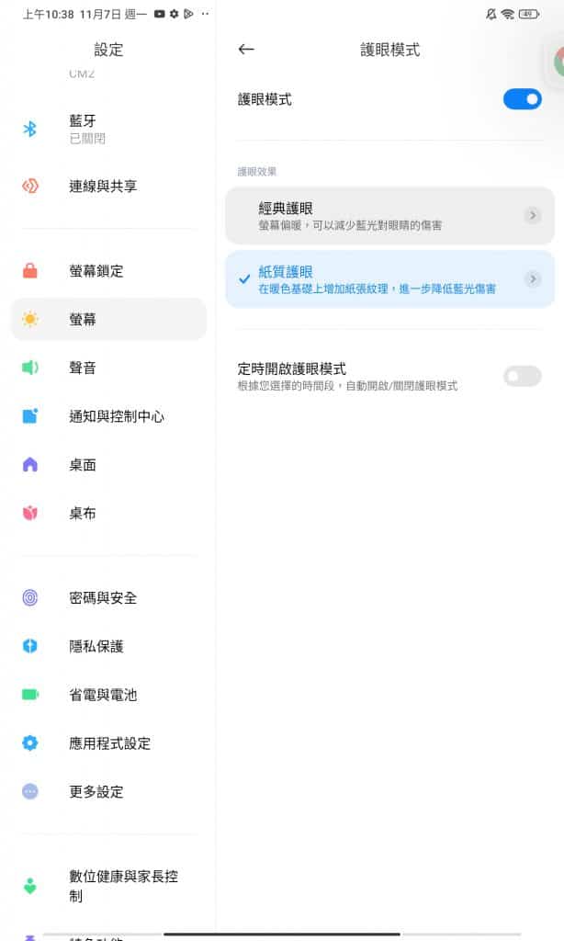The image size is (564, 941).
Task: Tap the green 聲音 speaker icon
Action: pyautogui.click(x=29, y=368)
